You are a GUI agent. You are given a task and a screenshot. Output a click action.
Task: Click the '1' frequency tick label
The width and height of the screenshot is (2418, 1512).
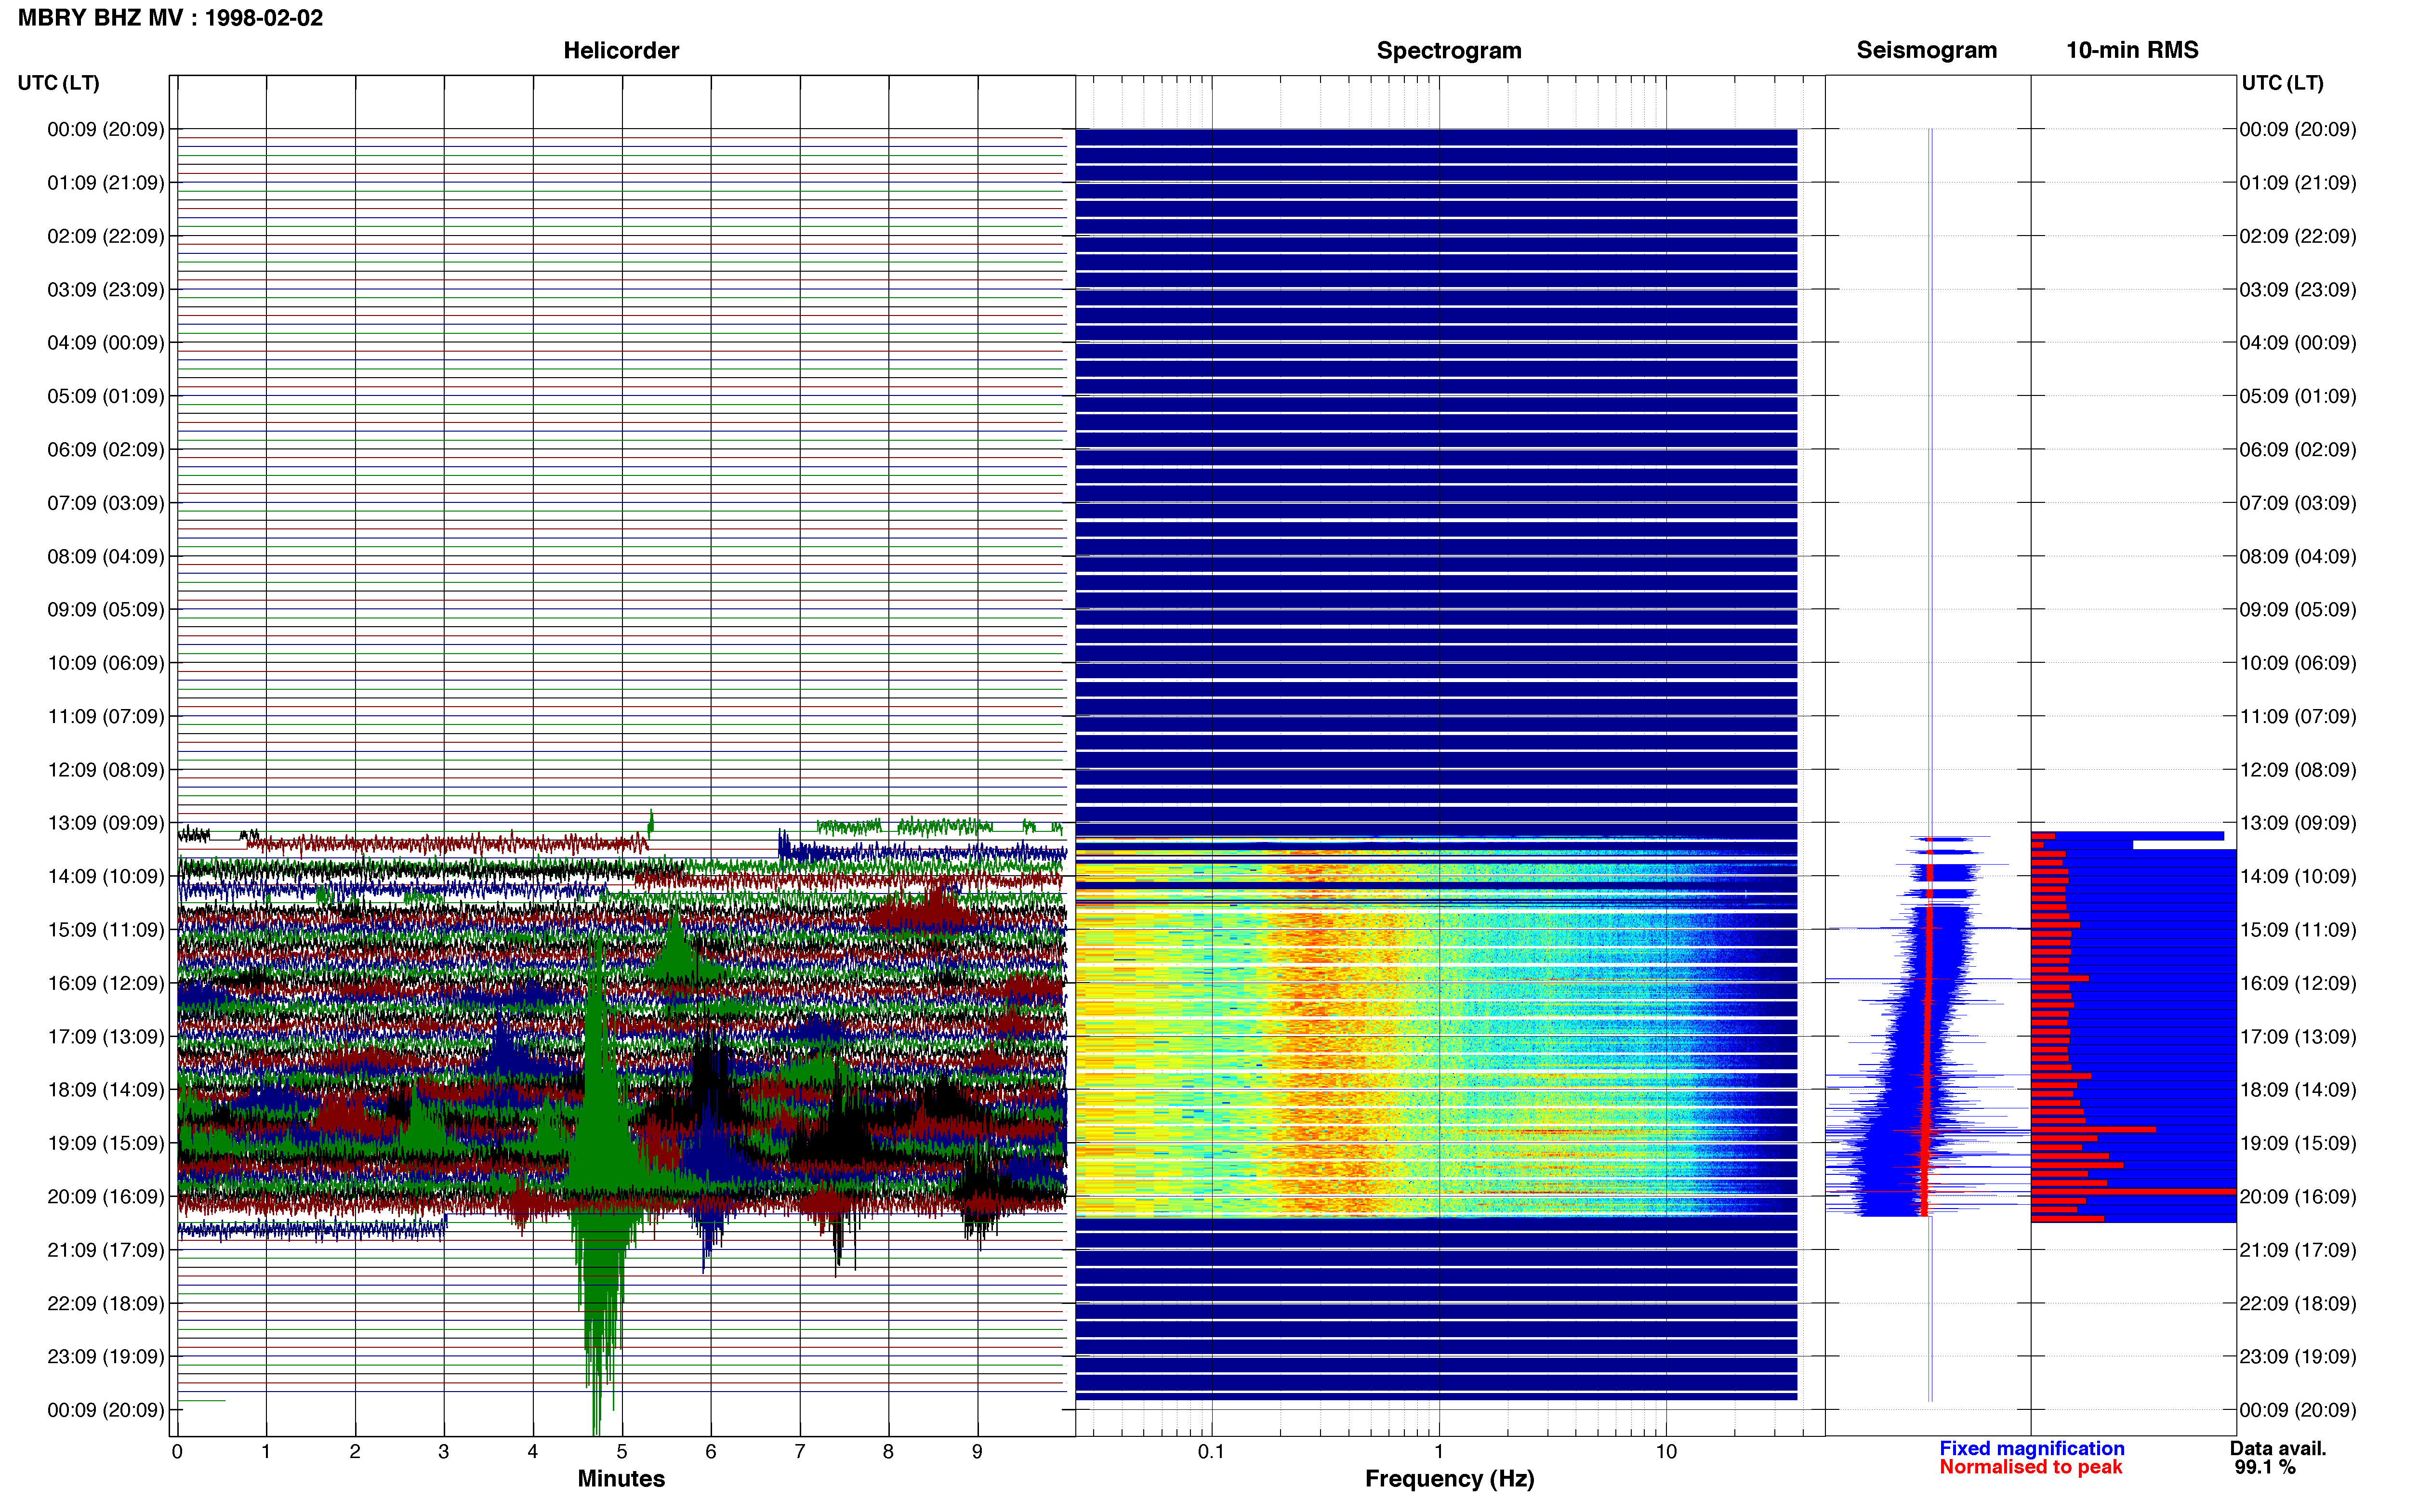pyautogui.click(x=1439, y=1452)
